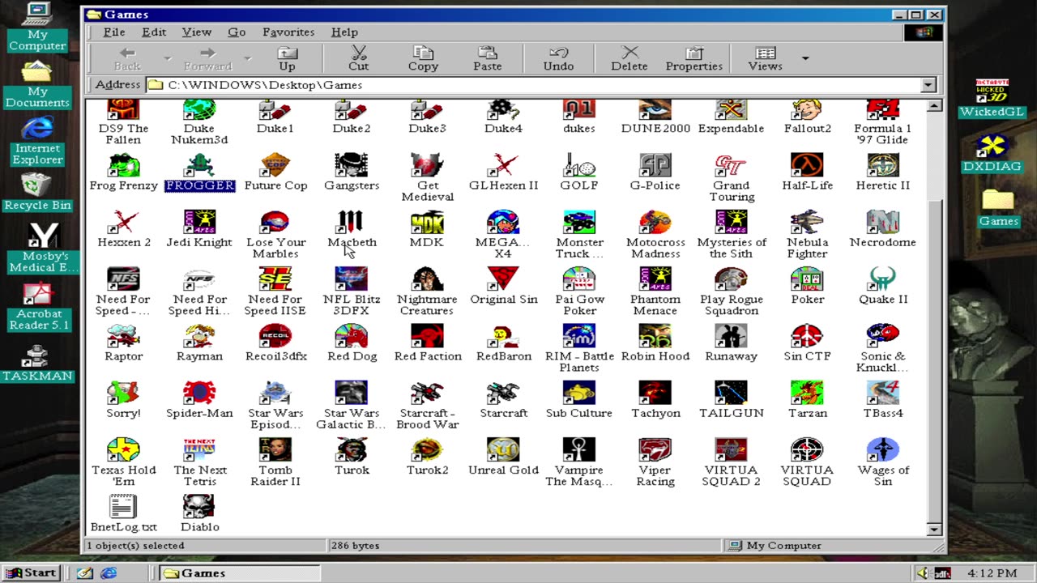Screen dimensions: 1037x583
Task: Open the Go menu
Action: [237, 32]
